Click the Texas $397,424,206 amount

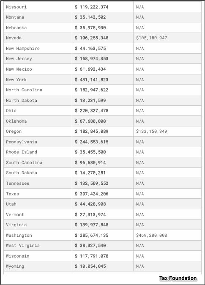click(x=91, y=194)
